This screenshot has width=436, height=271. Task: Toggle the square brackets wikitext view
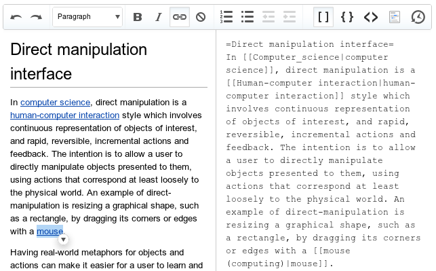coord(323,17)
